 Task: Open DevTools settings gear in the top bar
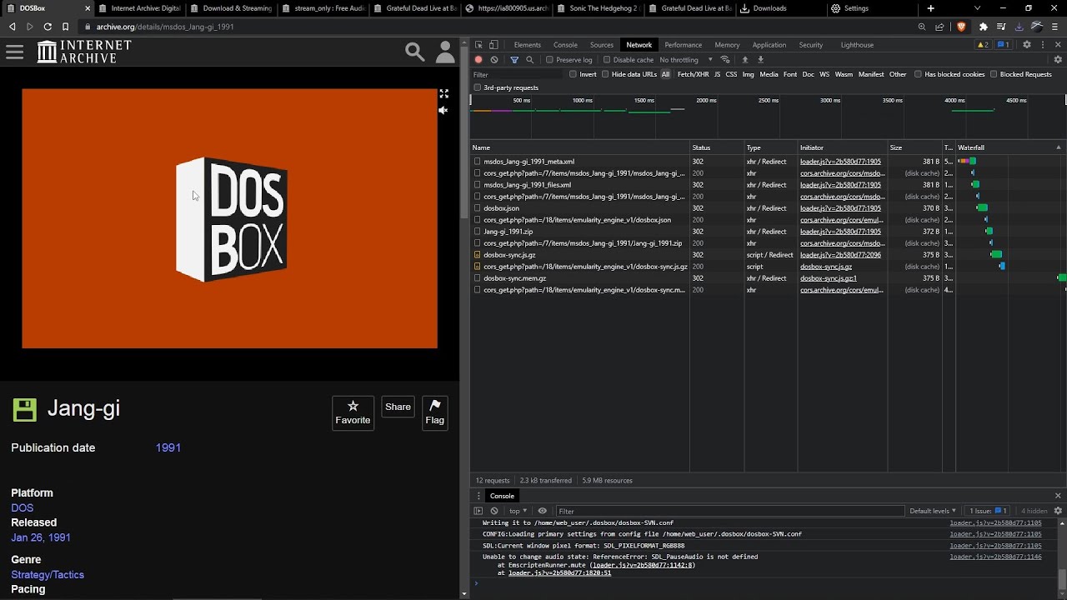pos(1027,44)
